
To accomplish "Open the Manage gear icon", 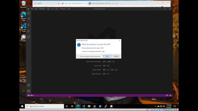I will tap(29, 91).
